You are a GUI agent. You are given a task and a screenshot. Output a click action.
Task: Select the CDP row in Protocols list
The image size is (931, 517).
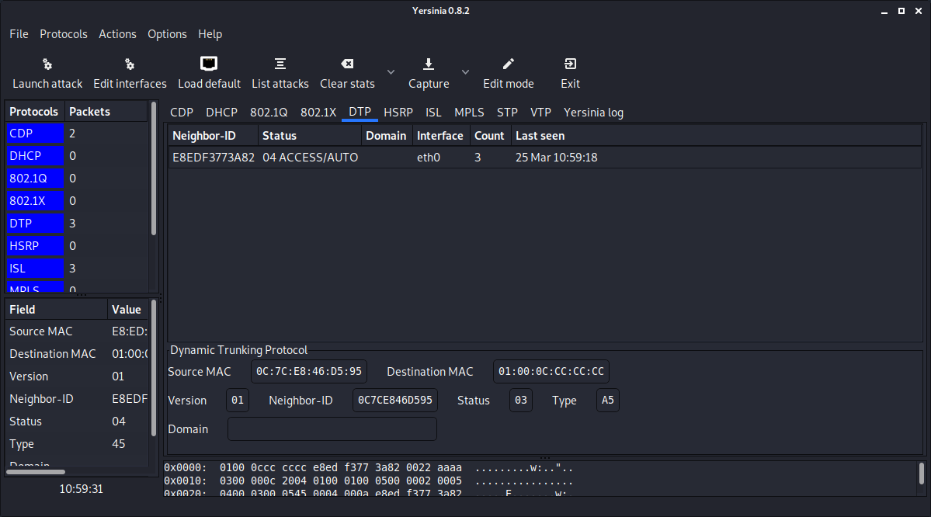[x=77, y=133]
